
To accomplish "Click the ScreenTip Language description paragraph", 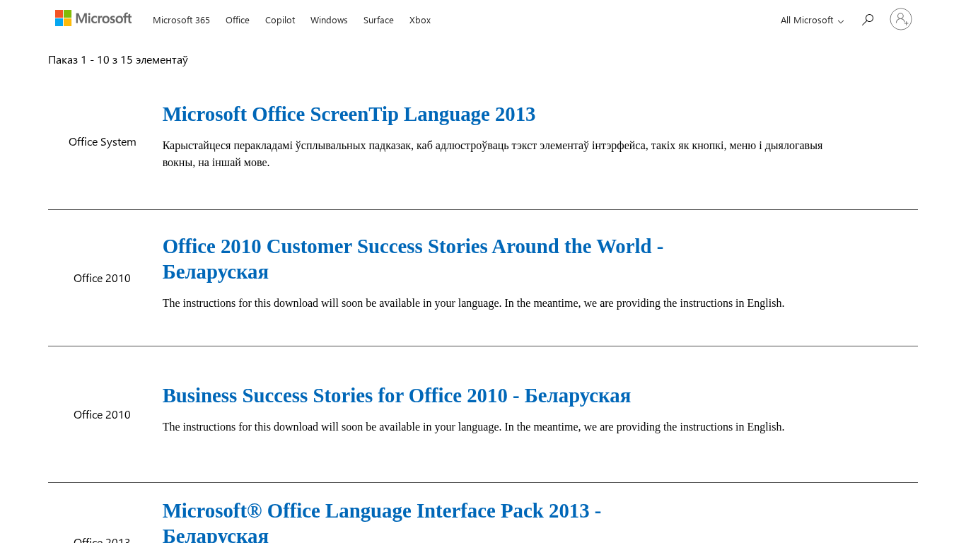I will (492, 153).
